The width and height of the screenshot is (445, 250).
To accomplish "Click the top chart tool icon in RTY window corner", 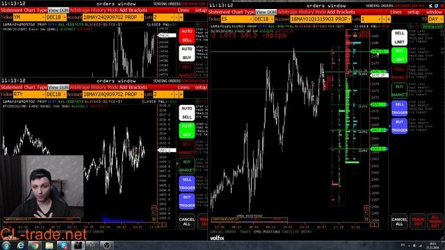I will 154,208.
